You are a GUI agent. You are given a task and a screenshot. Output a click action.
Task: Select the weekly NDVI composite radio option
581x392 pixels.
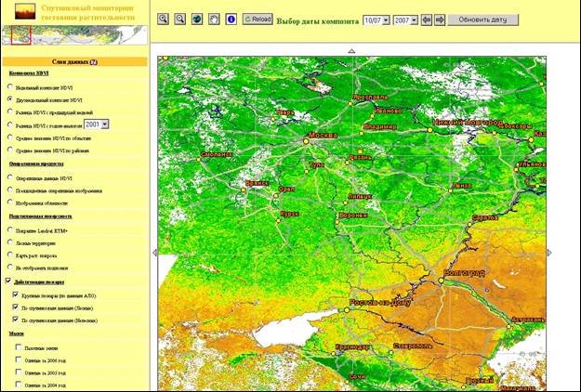coord(10,86)
